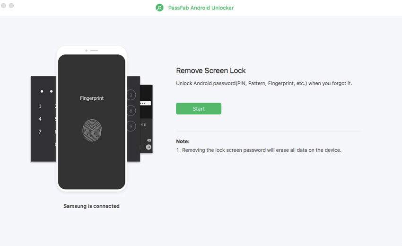The width and height of the screenshot is (402, 246).
Task: Click the first gray window control button
Action: [x=4, y=6]
